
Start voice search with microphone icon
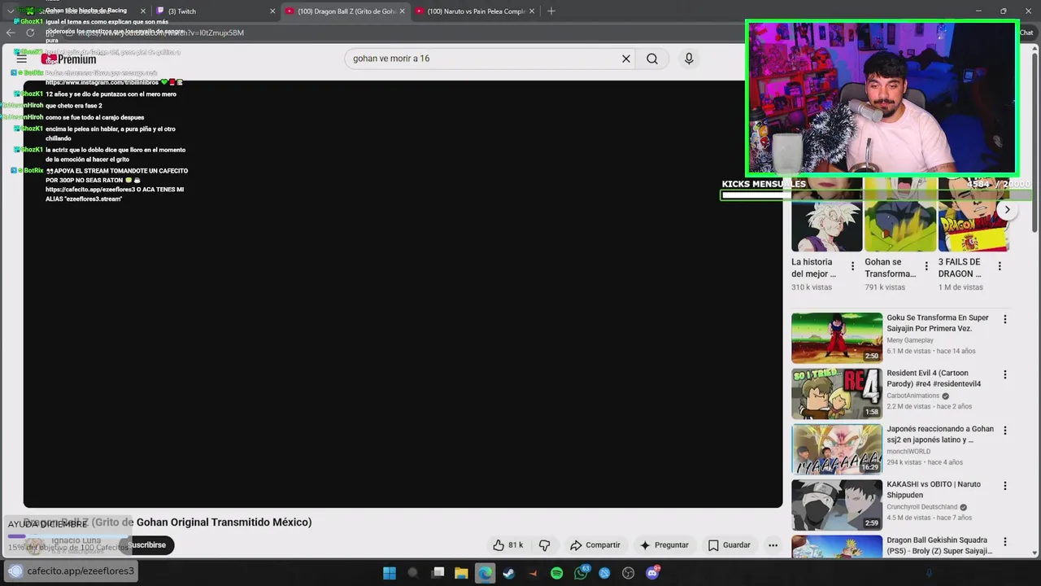coord(689,59)
